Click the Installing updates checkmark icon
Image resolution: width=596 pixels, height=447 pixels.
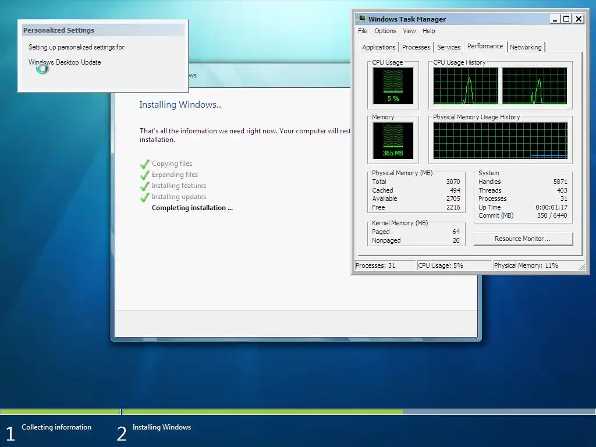(145, 197)
